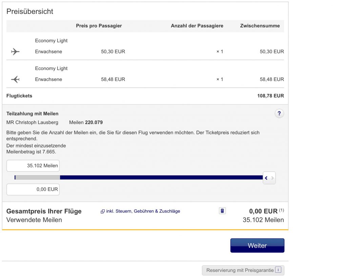Click the left chevron to decrease miles
The height and width of the screenshot is (277, 347).
267,178
